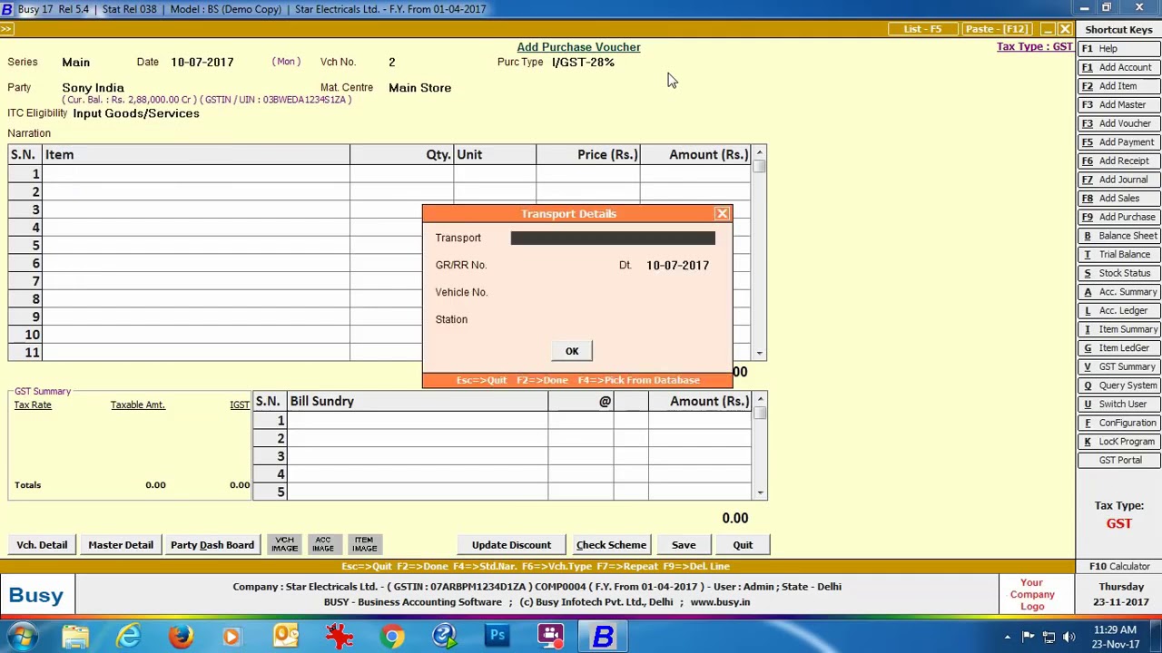Open Configuration shortcut
This screenshot has height=653, width=1162.
1118,423
